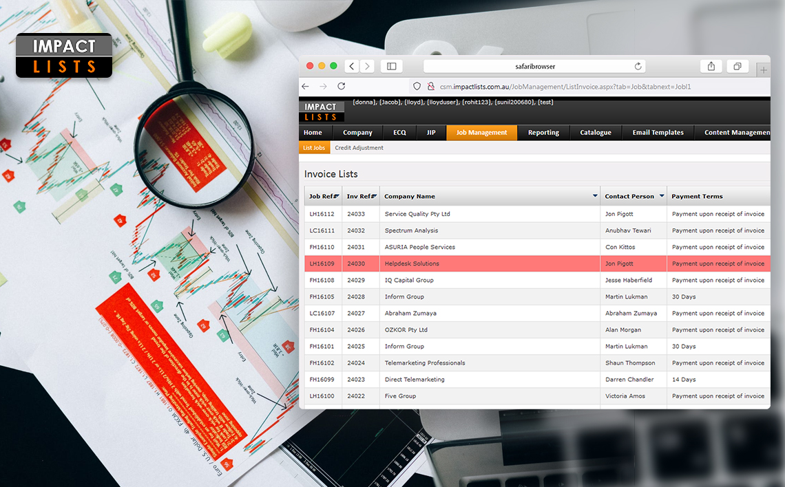Toggle the Safari sidebar icon
The image size is (785, 487).
392,66
